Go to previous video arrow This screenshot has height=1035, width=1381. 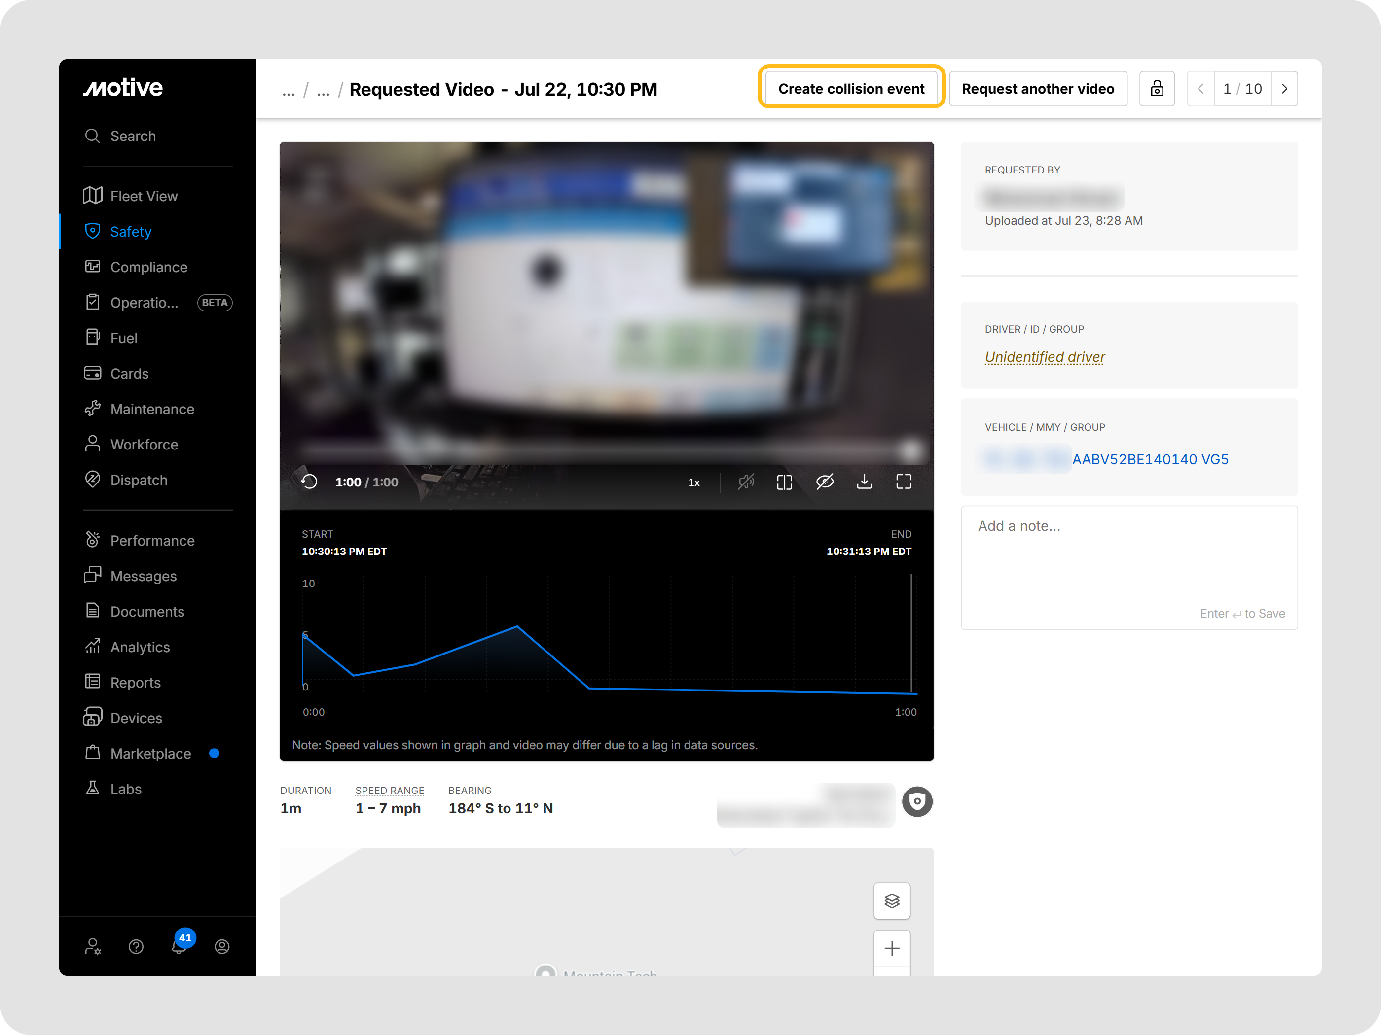[x=1200, y=89]
